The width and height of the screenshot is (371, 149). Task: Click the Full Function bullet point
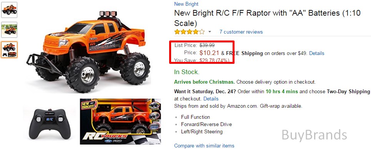195,117
